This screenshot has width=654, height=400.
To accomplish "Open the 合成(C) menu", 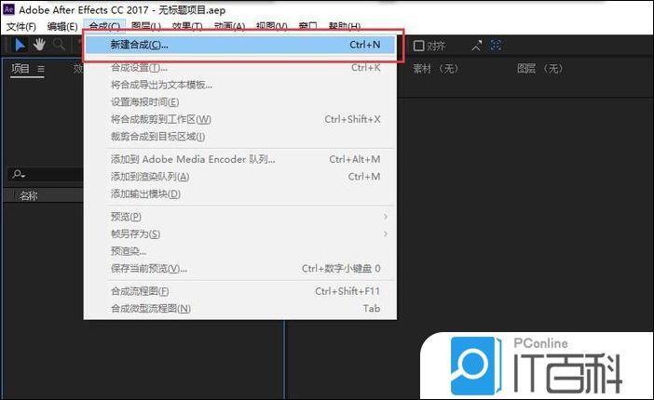I will [104, 26].
